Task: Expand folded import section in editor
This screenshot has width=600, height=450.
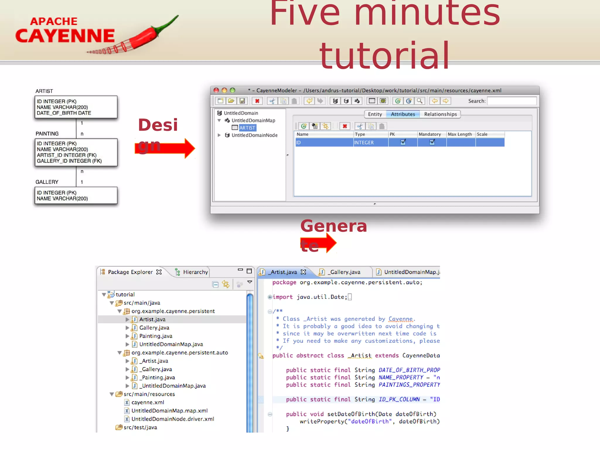Action: pos(270,297)
